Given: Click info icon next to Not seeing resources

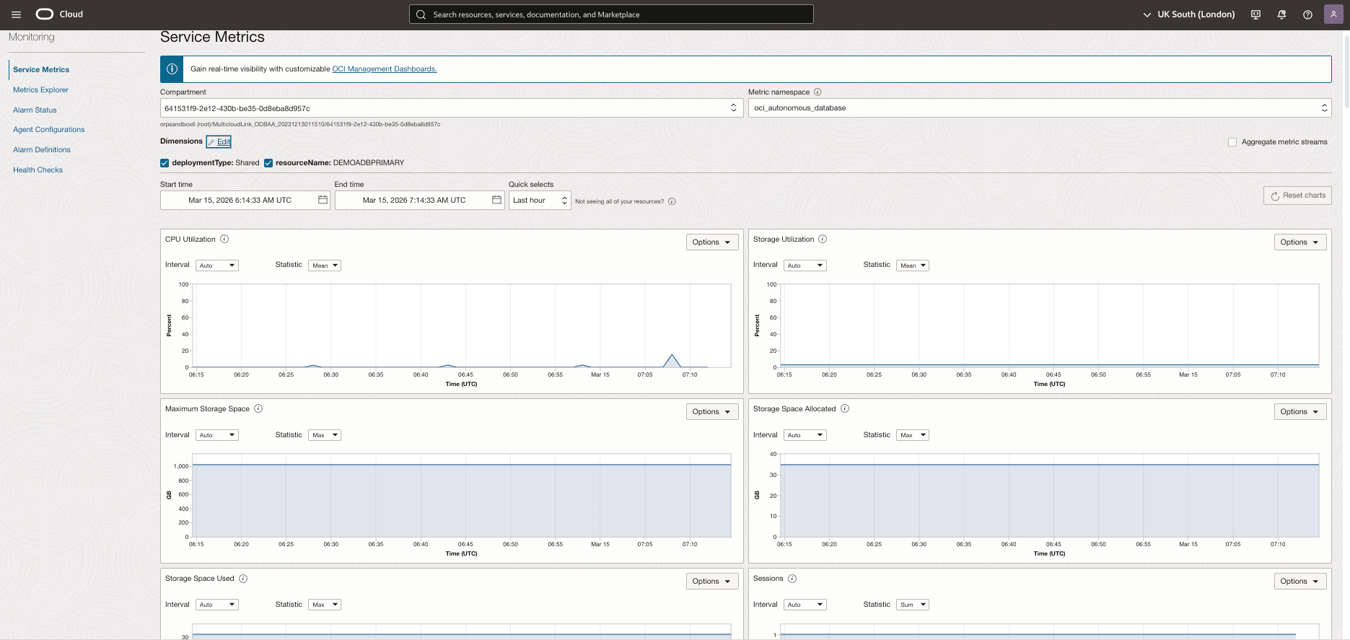Looking at the screenshot, I should 672,201.
